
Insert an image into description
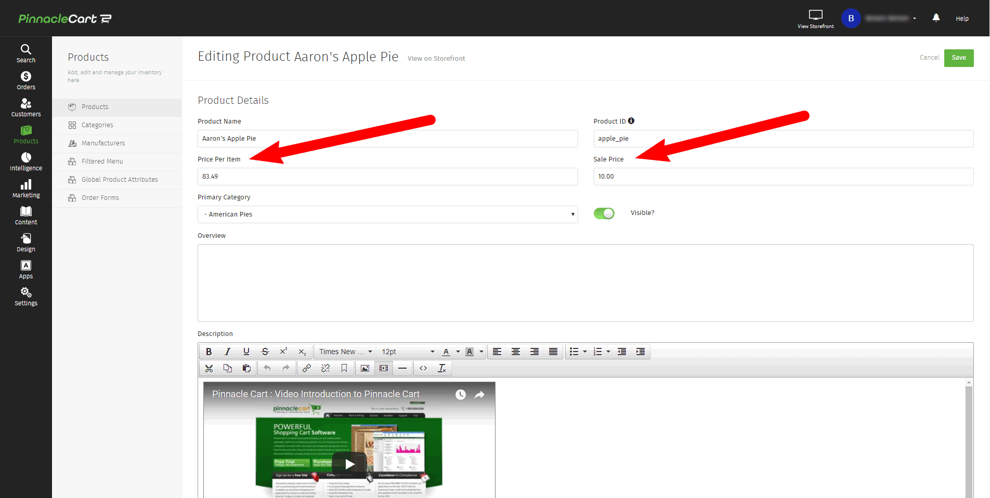coord(365,368)
